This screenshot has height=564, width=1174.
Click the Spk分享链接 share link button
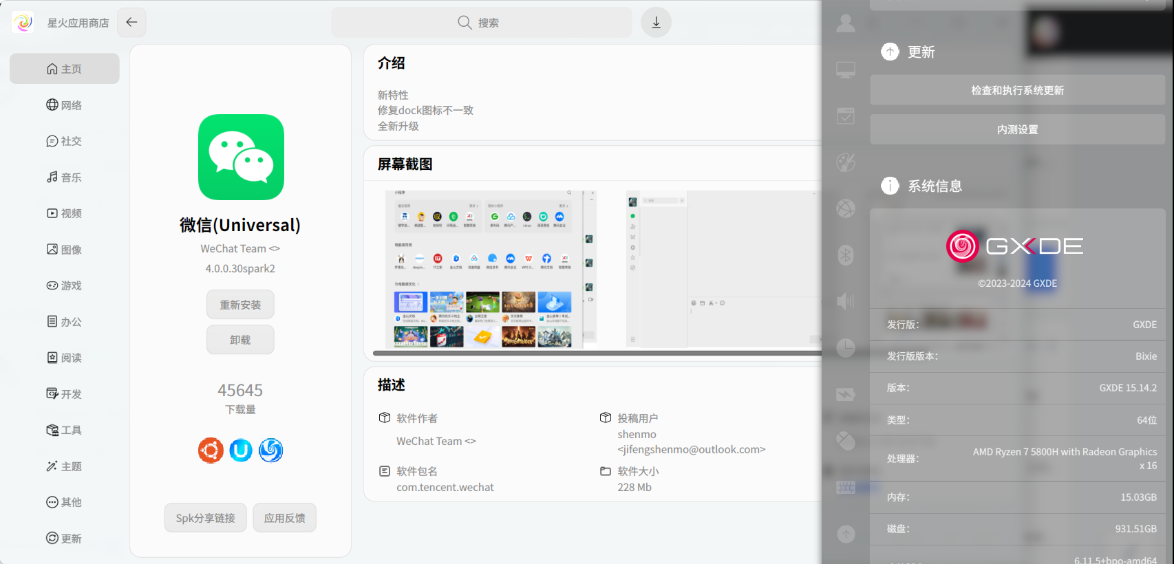coord(205,518)
